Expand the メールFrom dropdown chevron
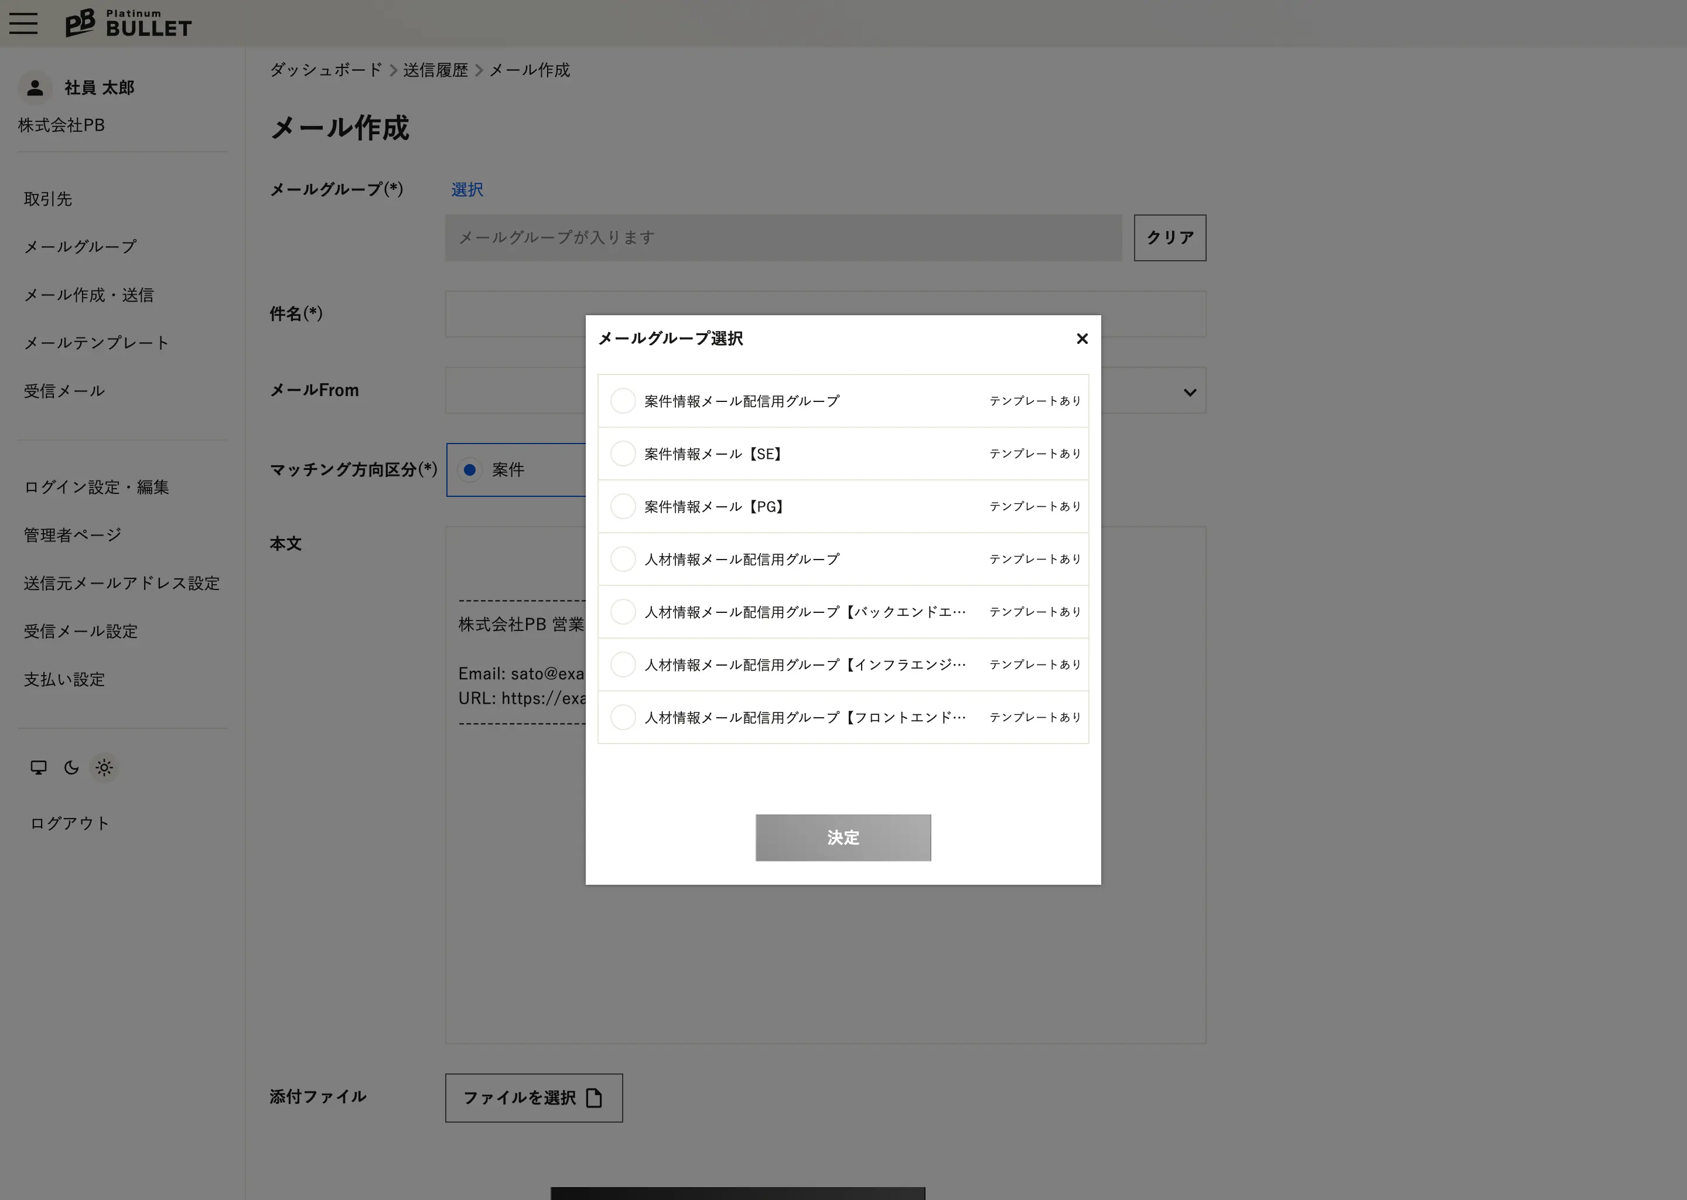The height and width of the screenshot is (1200, 1687). [1189, 391]
